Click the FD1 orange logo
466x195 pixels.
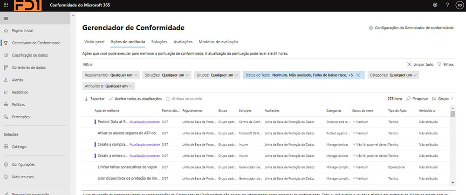click(27, 5)
